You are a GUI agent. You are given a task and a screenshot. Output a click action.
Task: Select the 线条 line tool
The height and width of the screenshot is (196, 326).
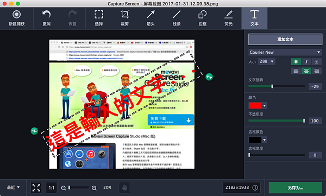177,18
